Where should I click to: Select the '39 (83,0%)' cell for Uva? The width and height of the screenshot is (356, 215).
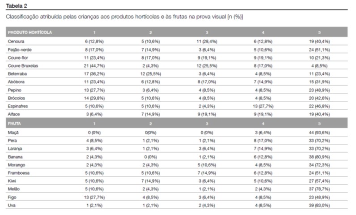(319, 206)
